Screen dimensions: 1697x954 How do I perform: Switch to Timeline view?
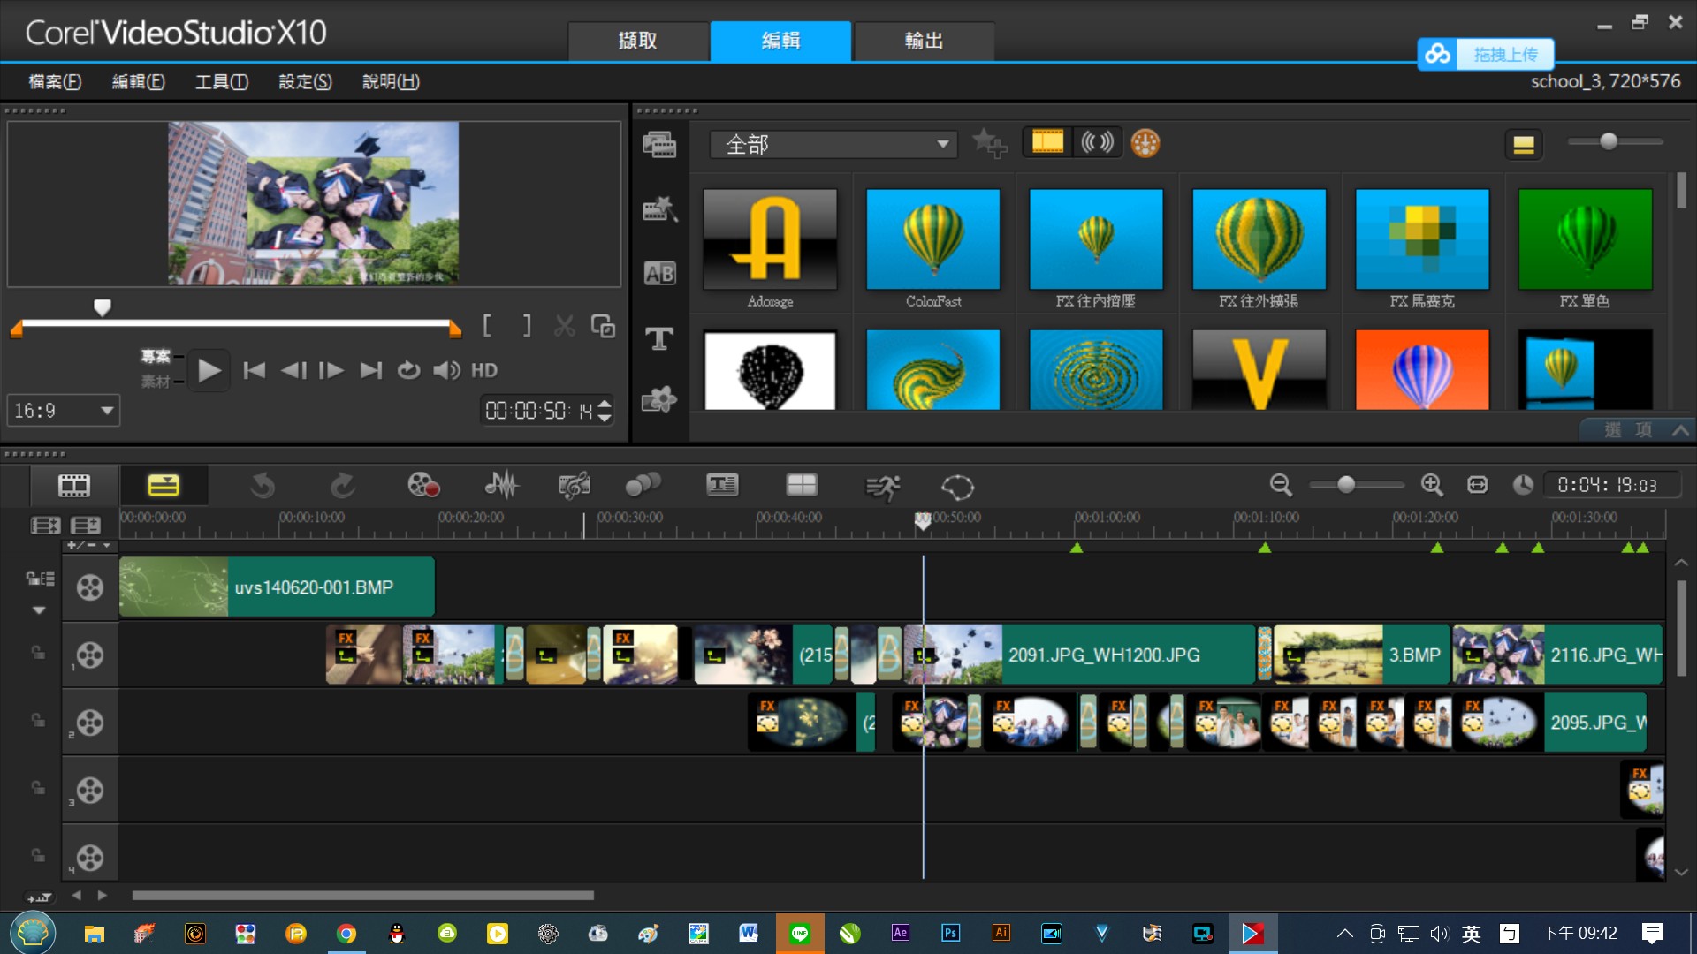coord(164,485)
